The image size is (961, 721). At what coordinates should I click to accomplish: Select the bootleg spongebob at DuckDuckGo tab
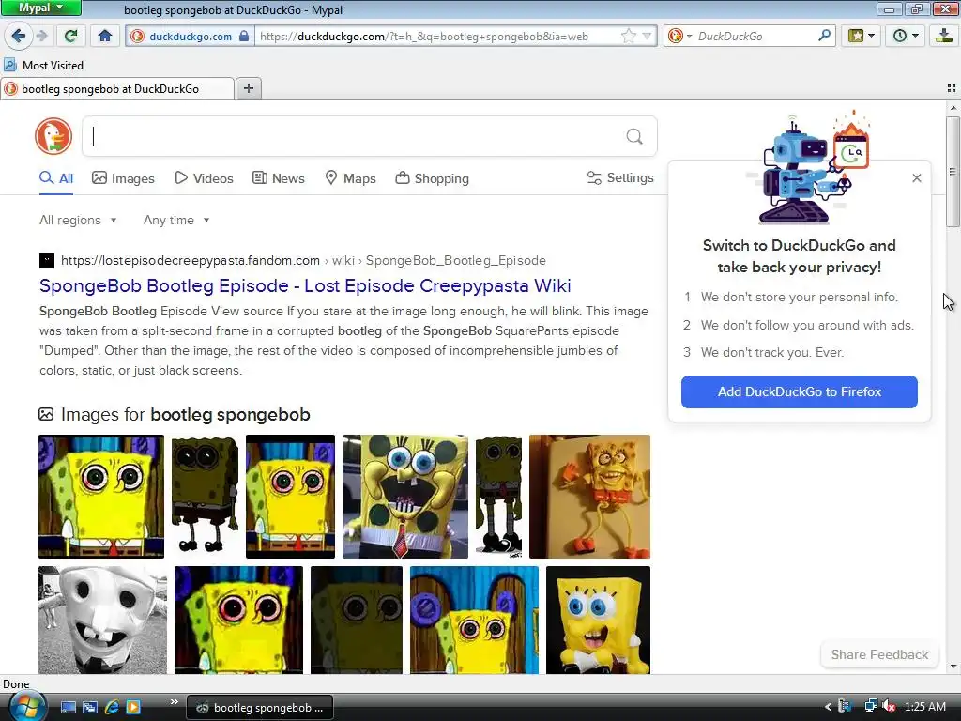pyautogui.click(x=117, y=89)
